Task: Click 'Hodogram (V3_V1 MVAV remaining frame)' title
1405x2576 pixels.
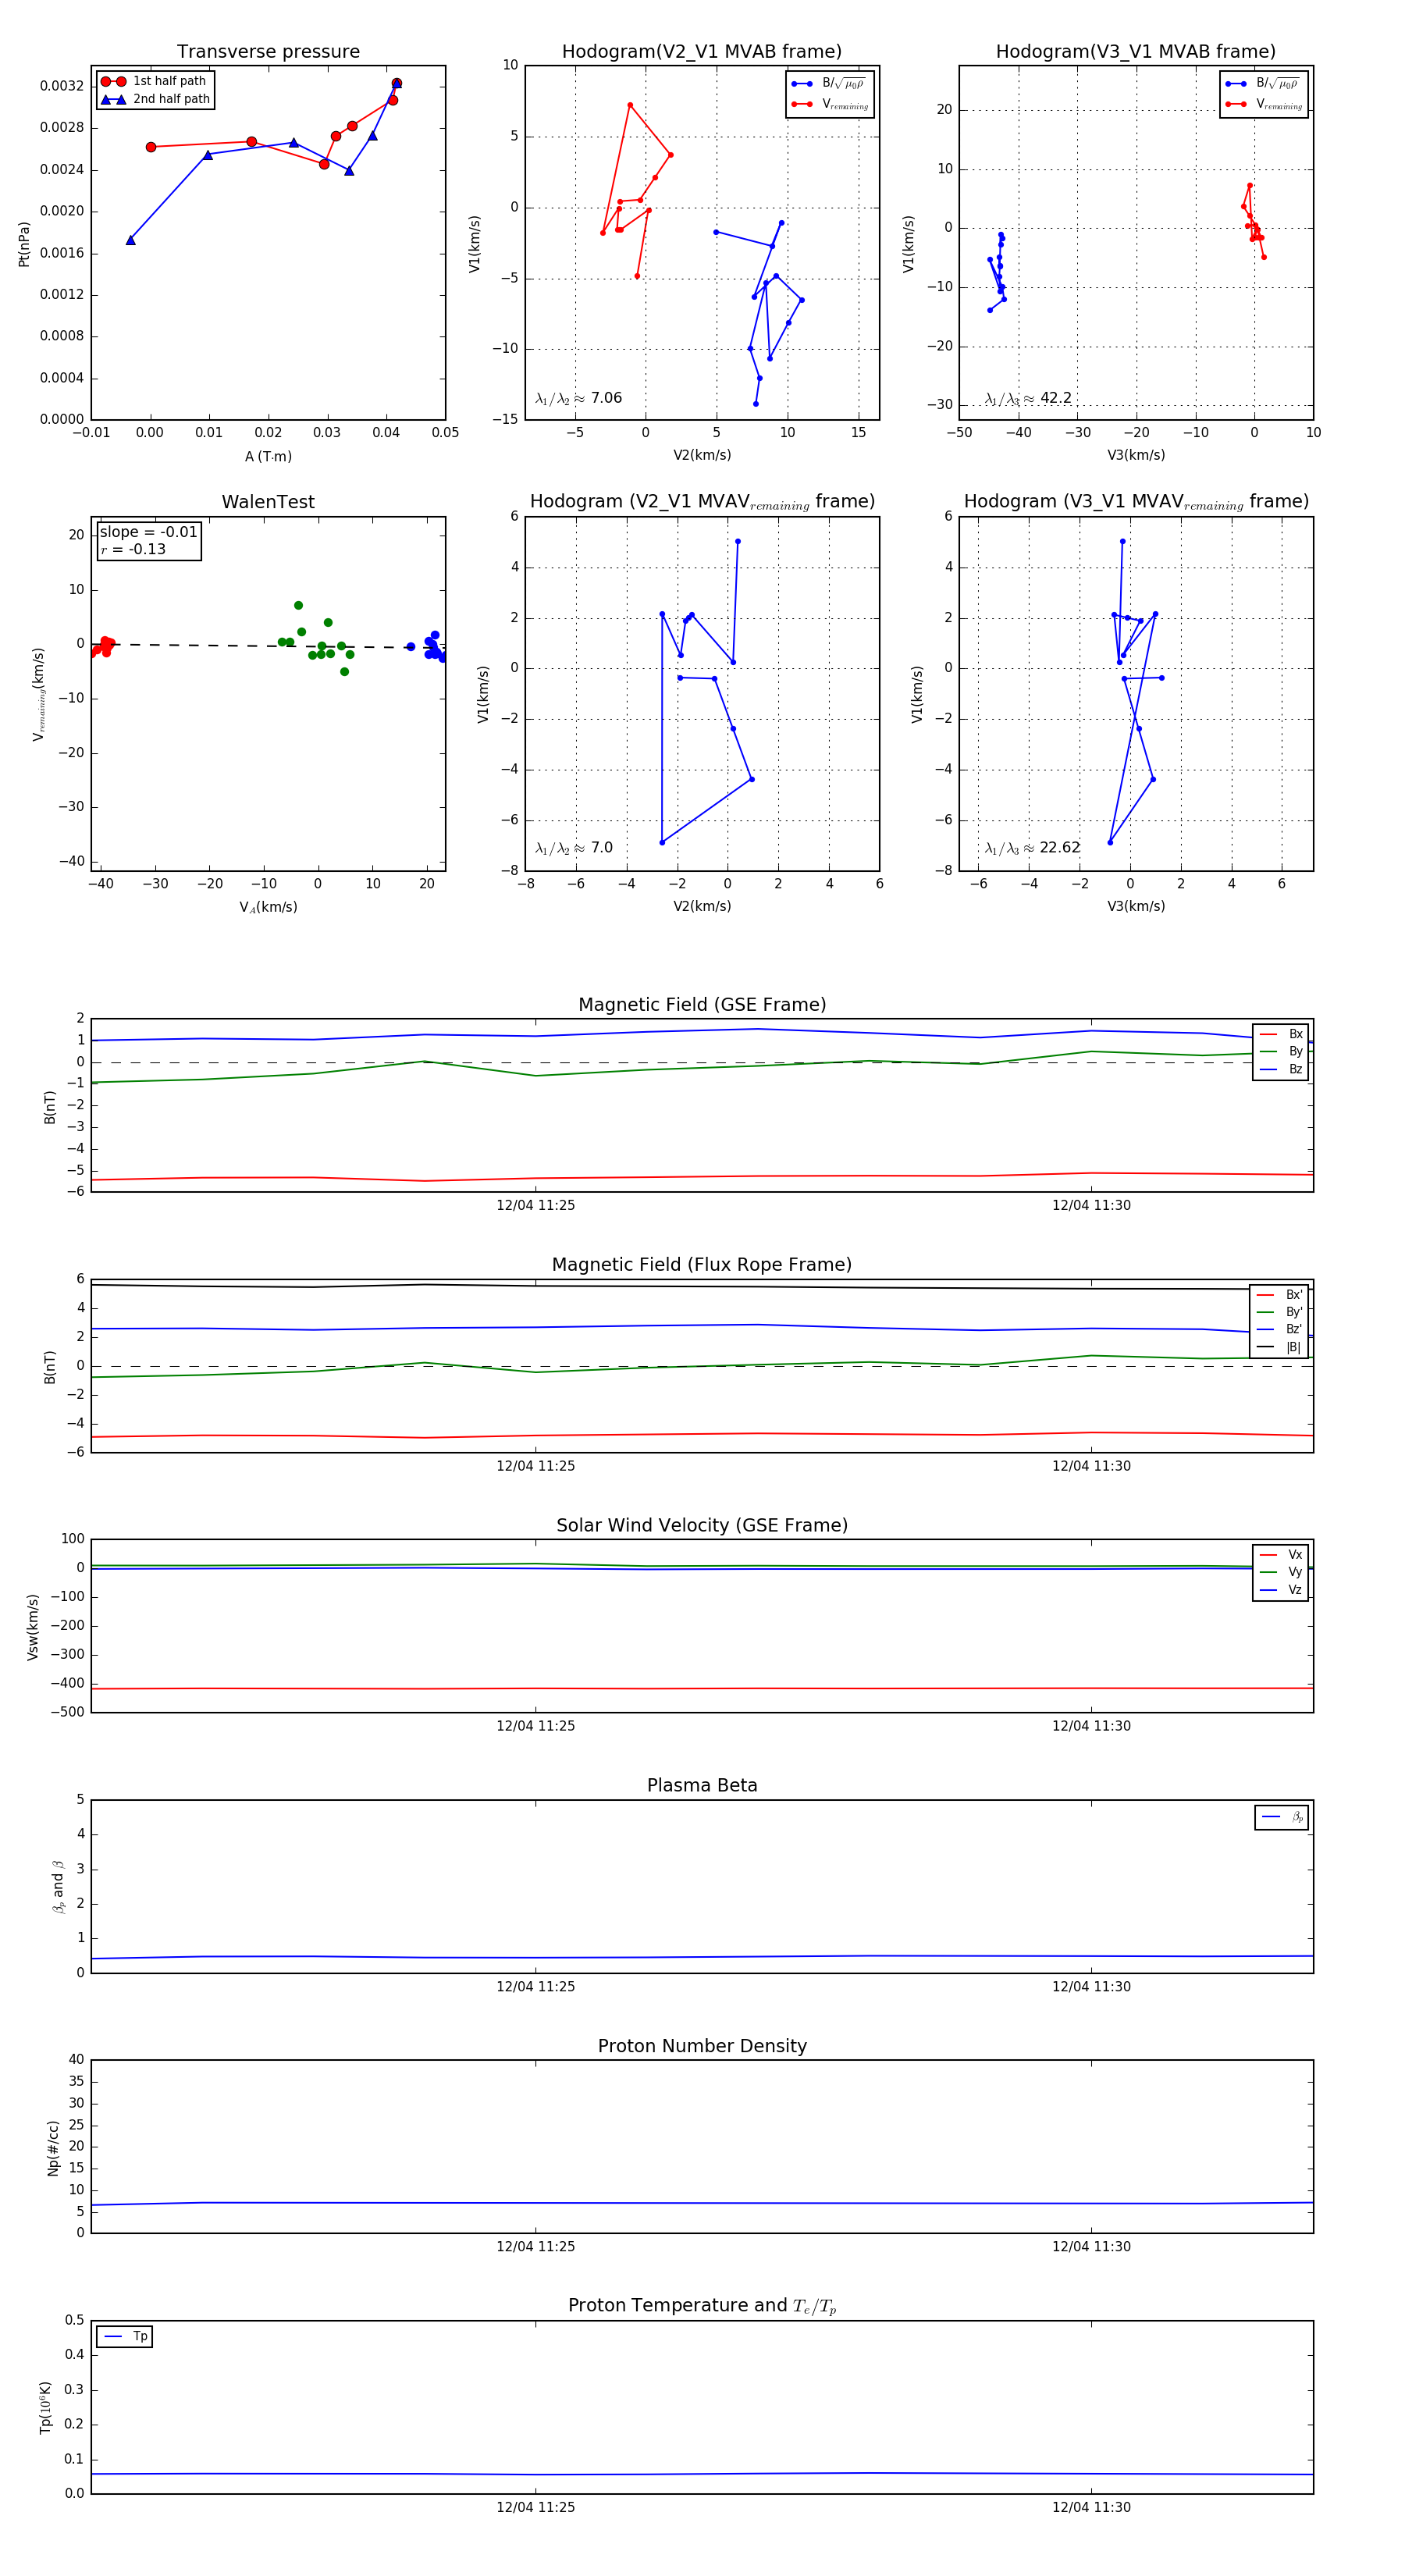Action: pos(1136,502)
